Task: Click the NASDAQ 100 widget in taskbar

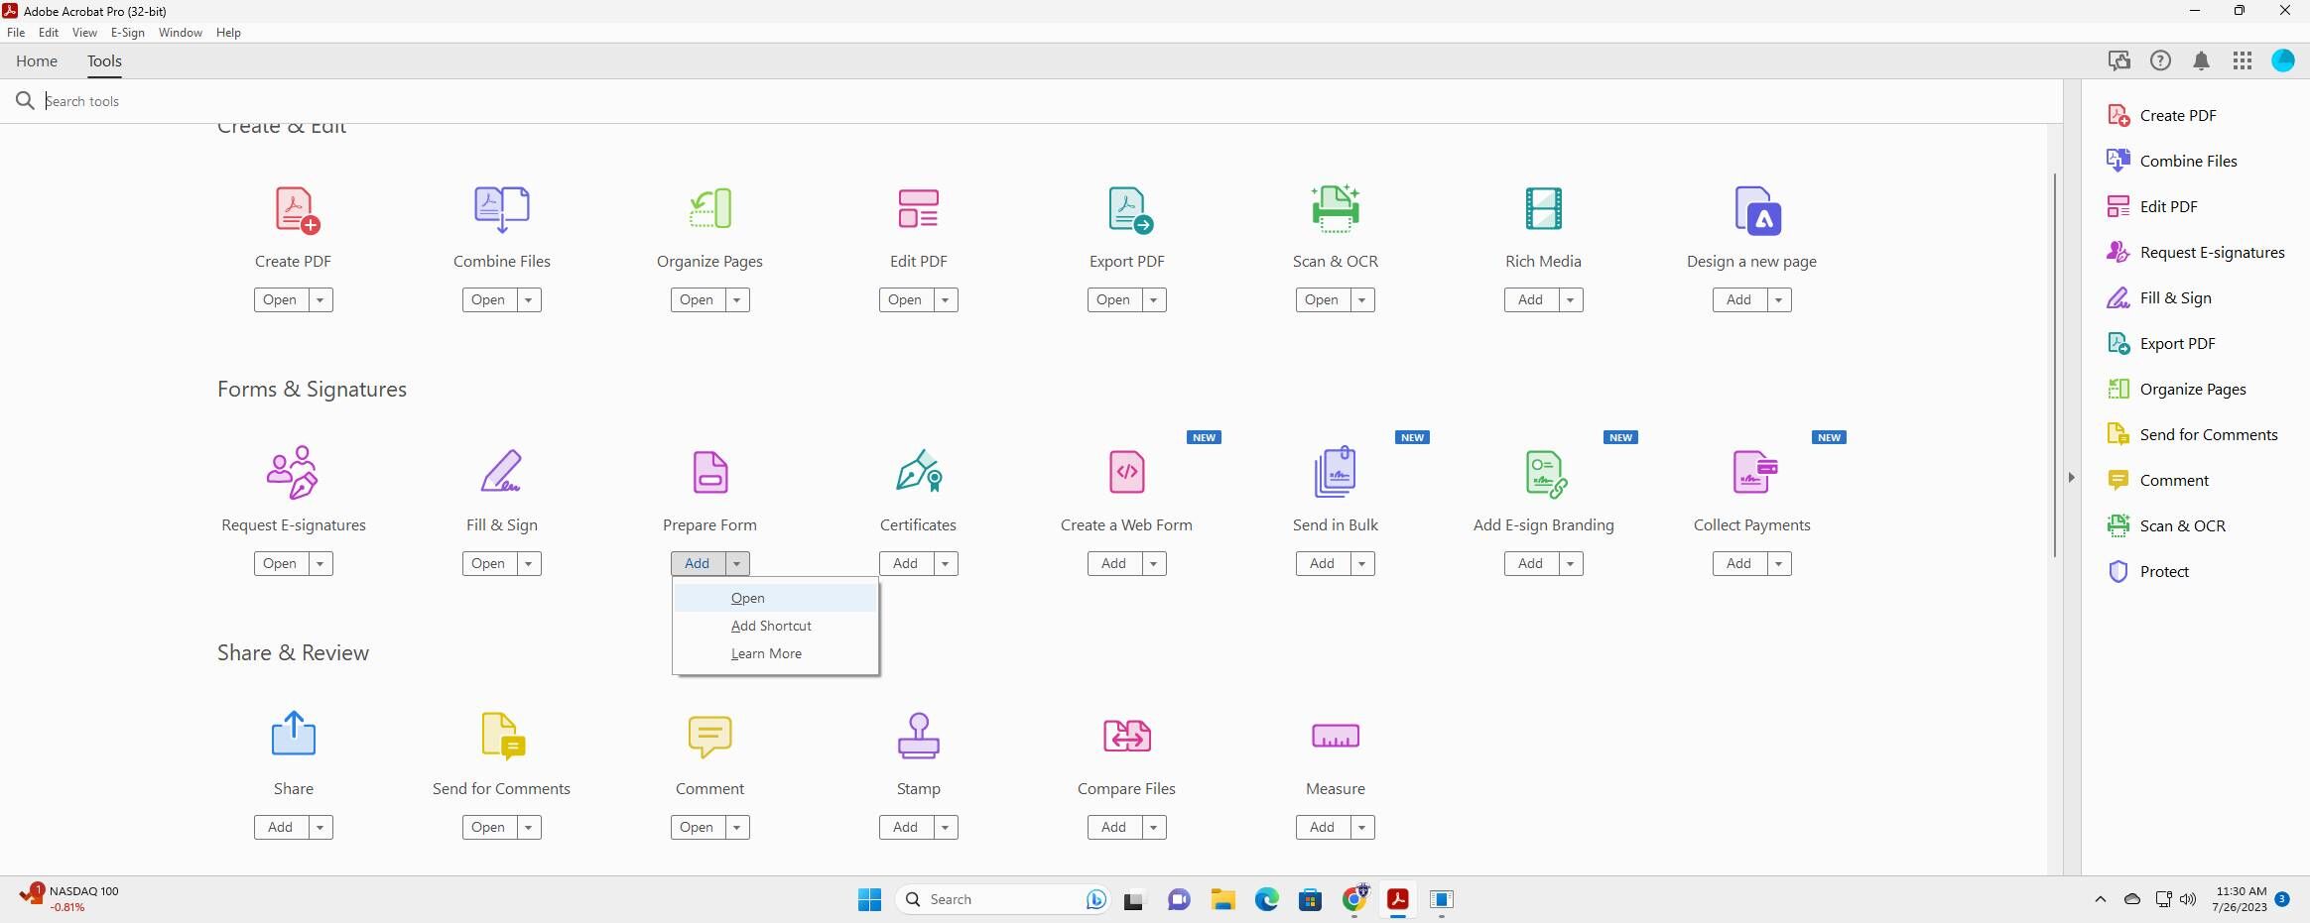Action: point(69,898)
